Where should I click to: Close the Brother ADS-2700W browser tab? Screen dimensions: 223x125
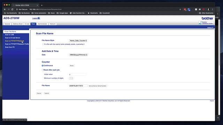pos(37,5)
